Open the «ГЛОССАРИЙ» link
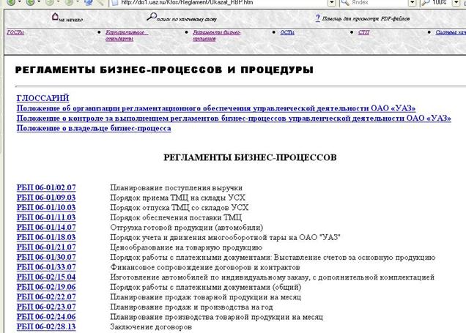 tap(42, 97)
